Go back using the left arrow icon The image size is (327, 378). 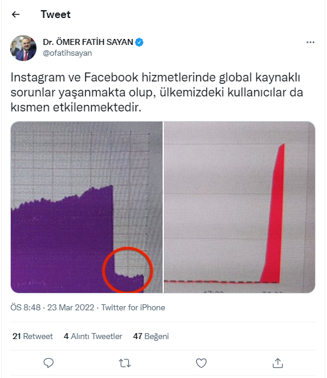pyautogui.click(x=16, y=14)
